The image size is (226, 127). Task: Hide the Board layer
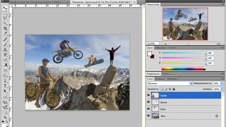click(x=148, y=102)
